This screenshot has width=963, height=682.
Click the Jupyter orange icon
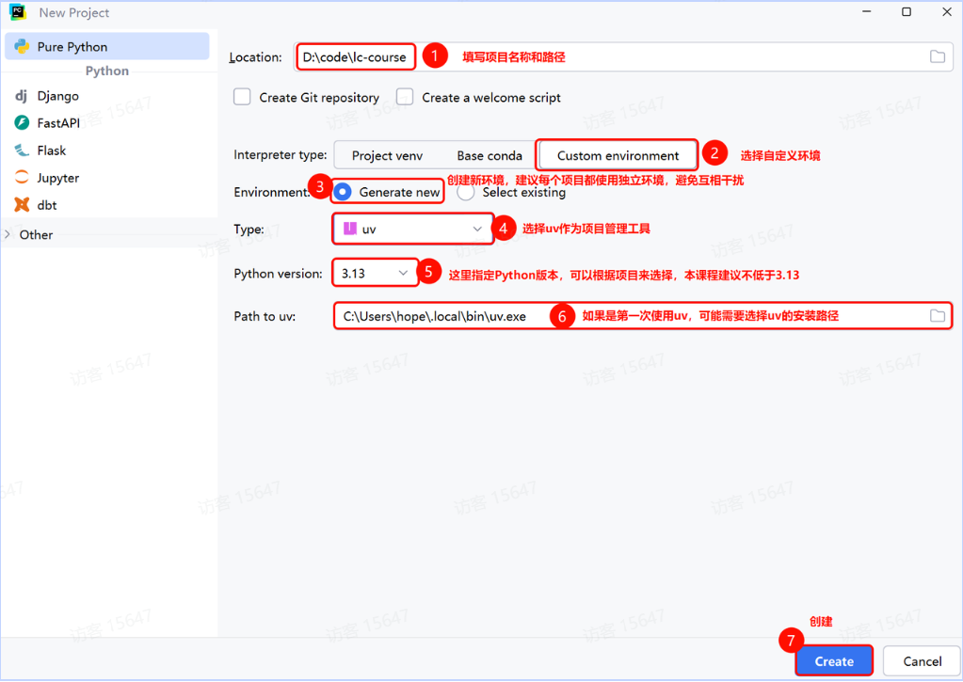[x=22, y=178]
